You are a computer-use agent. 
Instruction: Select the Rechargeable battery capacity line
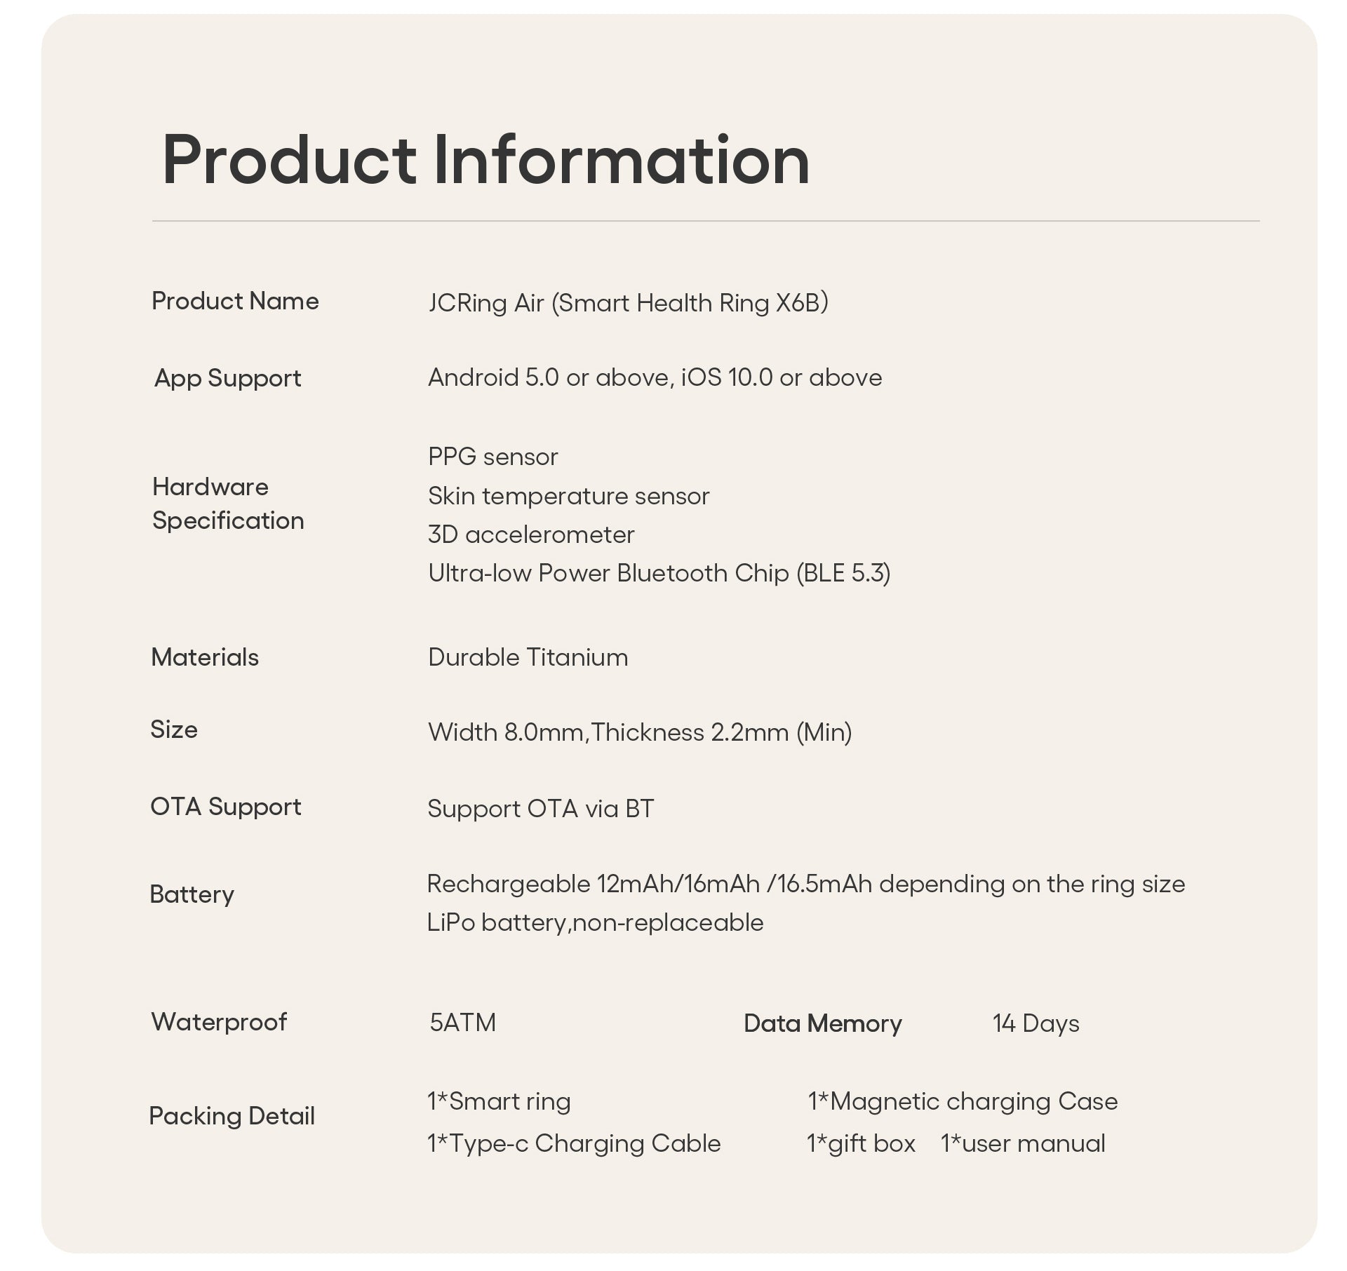[x=805, y=884]
